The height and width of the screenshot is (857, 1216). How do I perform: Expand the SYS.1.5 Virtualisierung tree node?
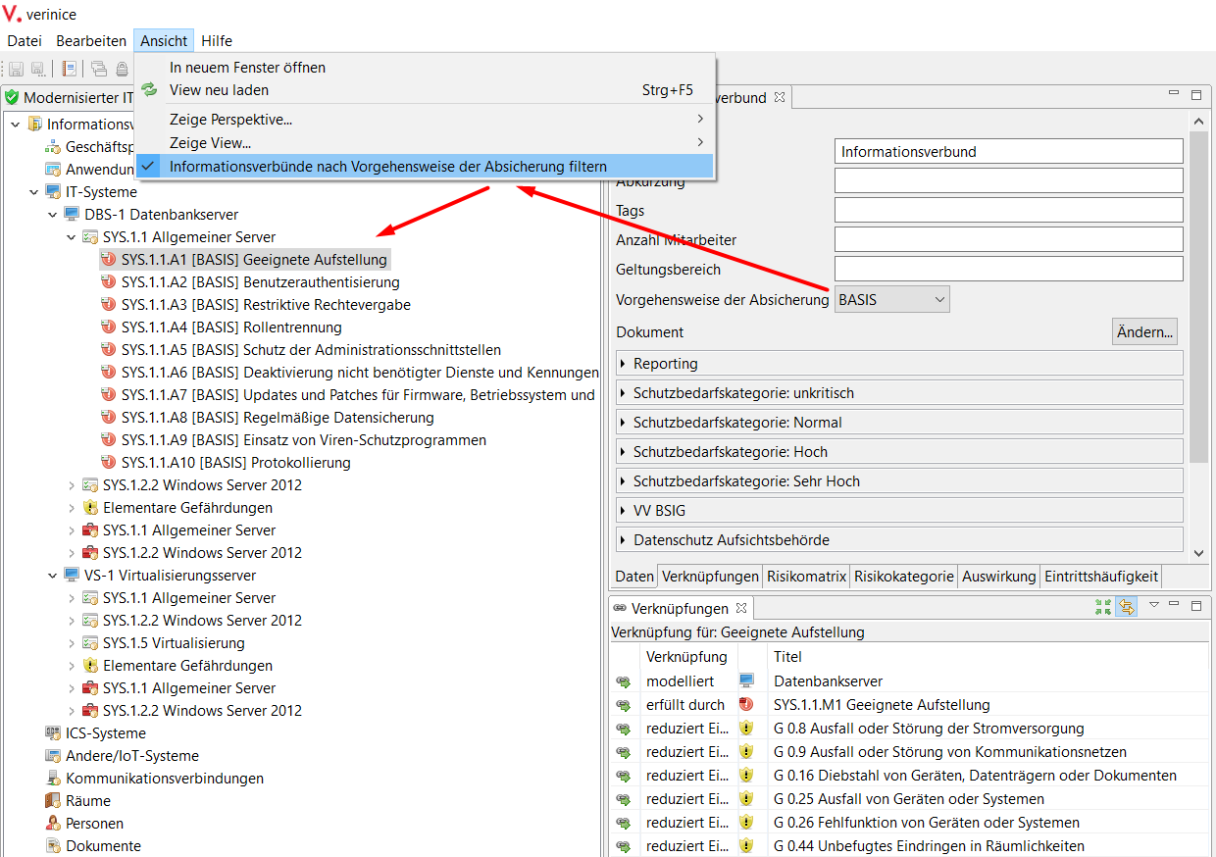coord(72,643)
